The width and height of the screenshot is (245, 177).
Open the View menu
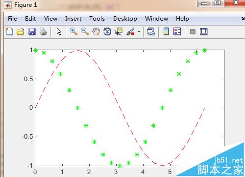[50, 19]
